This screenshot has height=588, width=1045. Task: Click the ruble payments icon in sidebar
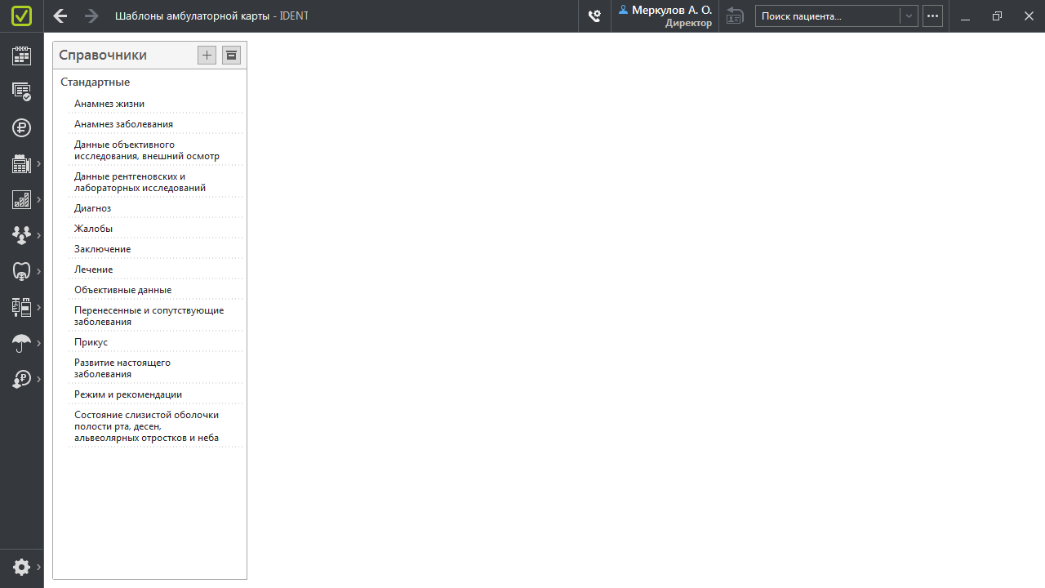(x=21, y=127)
